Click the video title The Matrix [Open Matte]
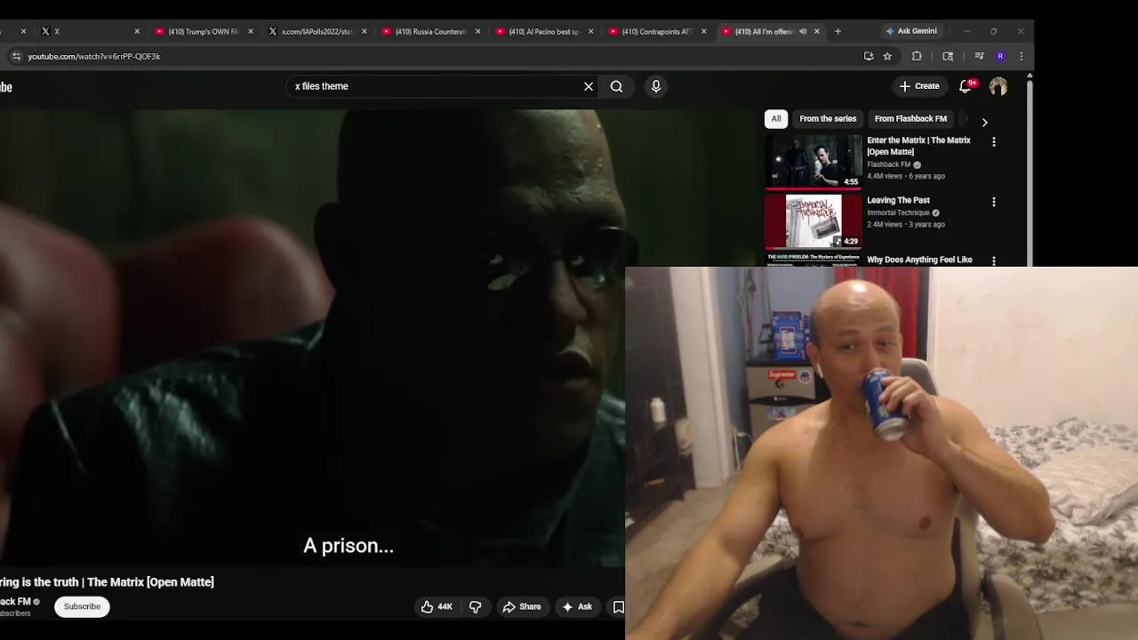The width and height of the screenshot is (1138, 640). pos(107,582)
